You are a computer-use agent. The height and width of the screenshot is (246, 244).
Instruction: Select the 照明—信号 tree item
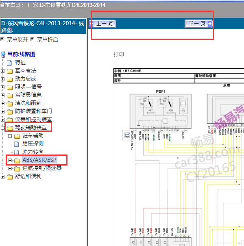28,87
